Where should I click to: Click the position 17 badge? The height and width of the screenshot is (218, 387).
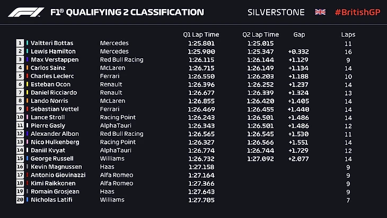point(20,175)
